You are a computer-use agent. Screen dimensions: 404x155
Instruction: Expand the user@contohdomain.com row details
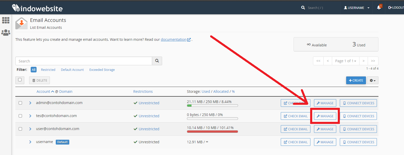pos(30,129)
